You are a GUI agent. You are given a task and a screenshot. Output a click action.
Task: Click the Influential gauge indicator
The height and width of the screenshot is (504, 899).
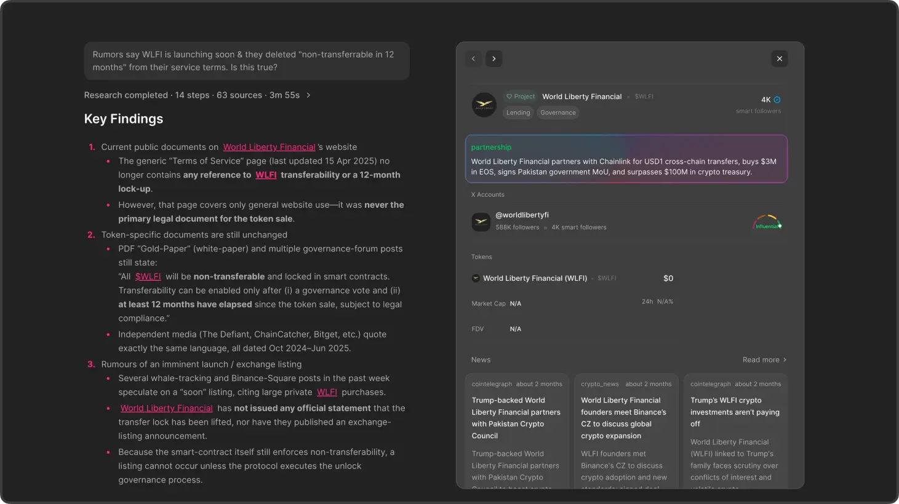767,222
